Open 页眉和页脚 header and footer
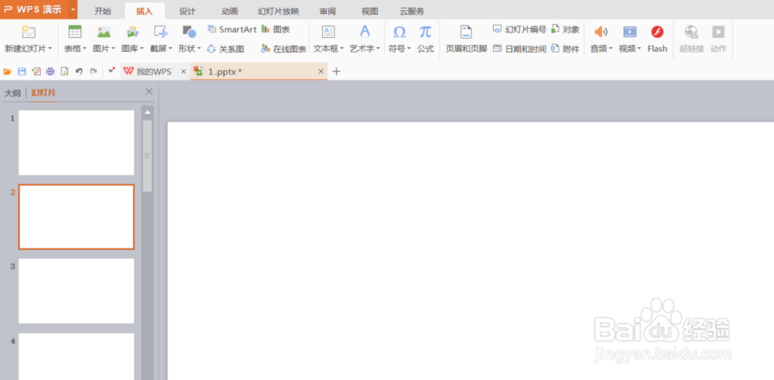 coord(466,39)
